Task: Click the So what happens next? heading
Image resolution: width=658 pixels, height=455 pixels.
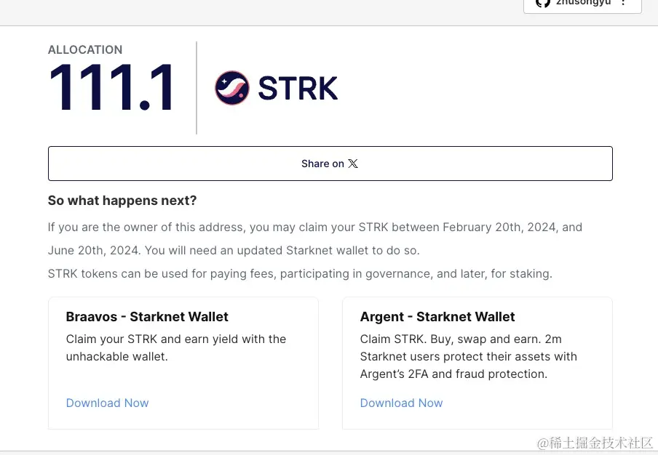Action: click(x=122, y=201)
